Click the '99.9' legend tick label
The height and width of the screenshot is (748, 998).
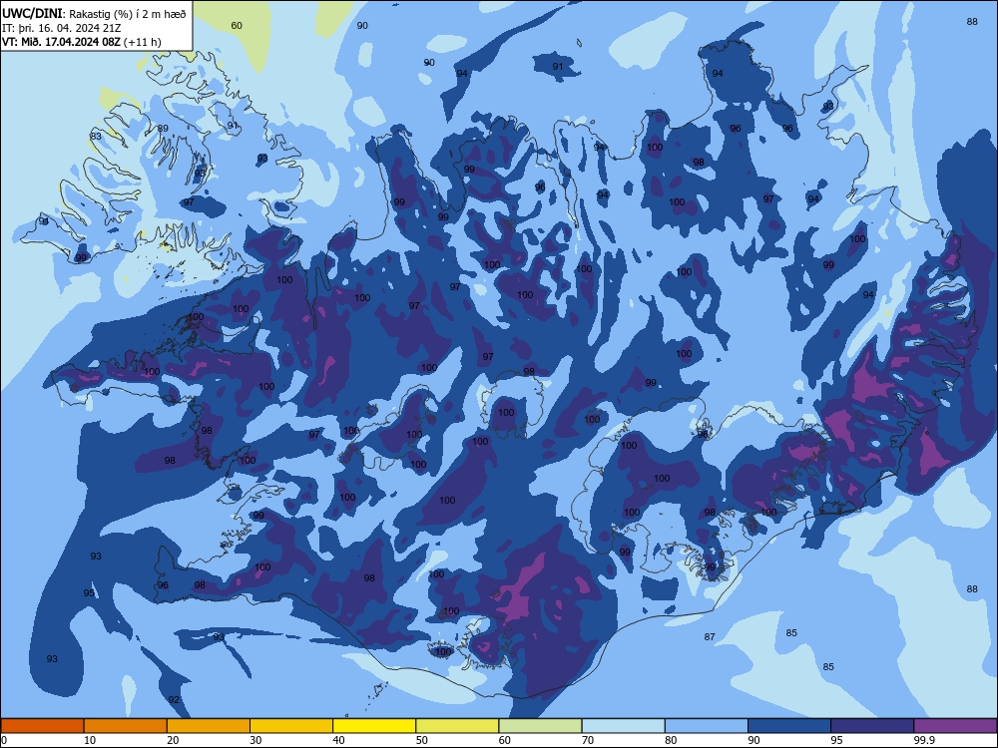click(x=924, y=740)
